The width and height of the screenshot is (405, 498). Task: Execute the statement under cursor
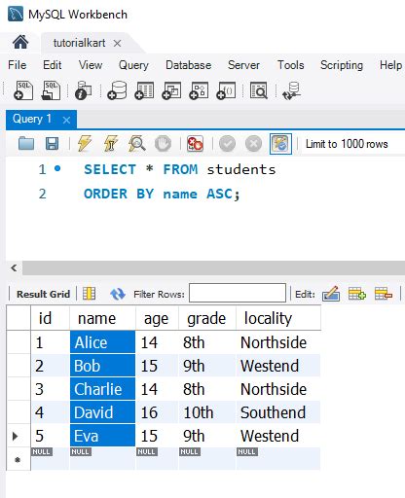(111, 143)
